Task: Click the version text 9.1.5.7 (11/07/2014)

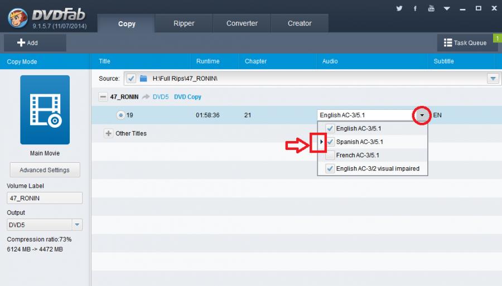Action: (60, 26)
